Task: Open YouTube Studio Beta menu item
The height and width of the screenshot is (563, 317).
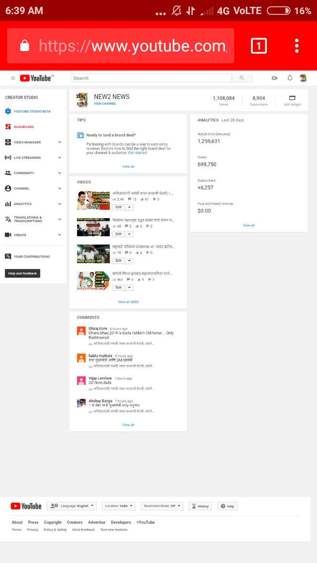Action: [x=32, y=112]
